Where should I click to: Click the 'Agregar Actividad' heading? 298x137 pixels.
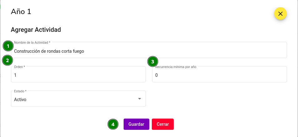tap(36, 30)
